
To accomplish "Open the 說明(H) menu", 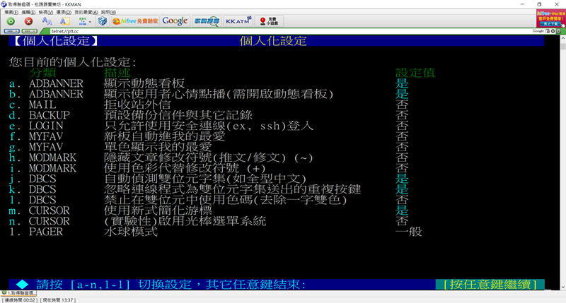I will [108, 12].
